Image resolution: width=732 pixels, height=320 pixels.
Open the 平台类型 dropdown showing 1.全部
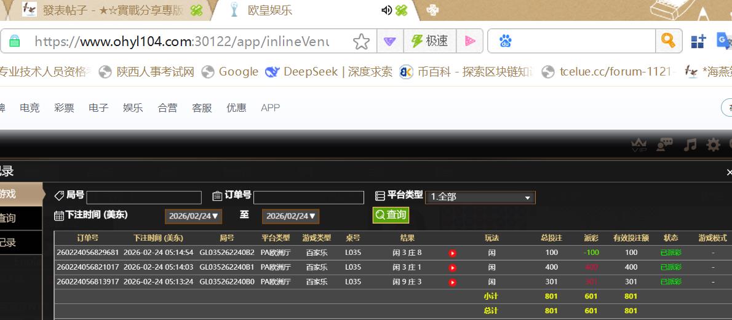click(x=480, y=197)
